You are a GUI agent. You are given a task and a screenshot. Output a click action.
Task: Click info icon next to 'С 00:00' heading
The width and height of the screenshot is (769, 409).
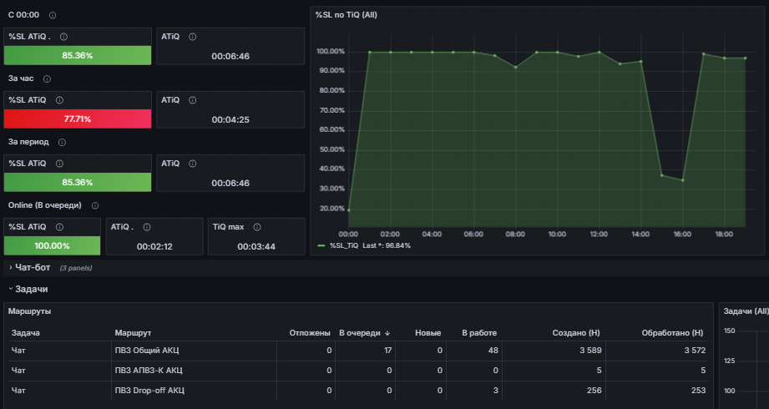coord(53,15)
